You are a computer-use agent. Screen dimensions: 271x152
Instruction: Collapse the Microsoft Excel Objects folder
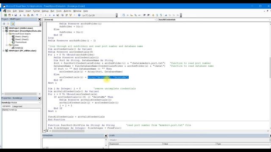[7, 34]
